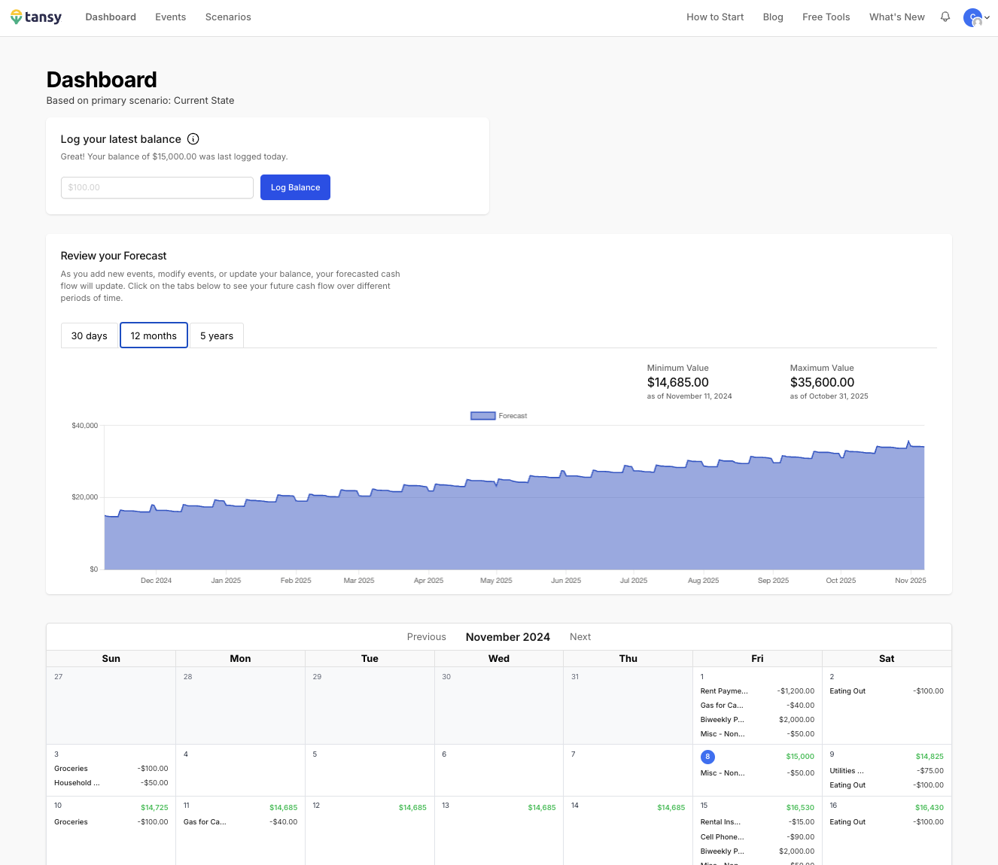Focus the balance amount input field
This screenshot has height=865, width=998.
click(x=157, y=187)
